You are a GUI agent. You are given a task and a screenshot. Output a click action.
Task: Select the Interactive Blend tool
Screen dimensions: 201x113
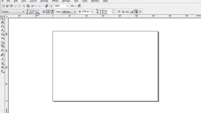pos(2,55)
